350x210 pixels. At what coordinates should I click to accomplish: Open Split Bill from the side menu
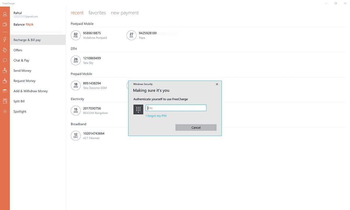point(19,101)
